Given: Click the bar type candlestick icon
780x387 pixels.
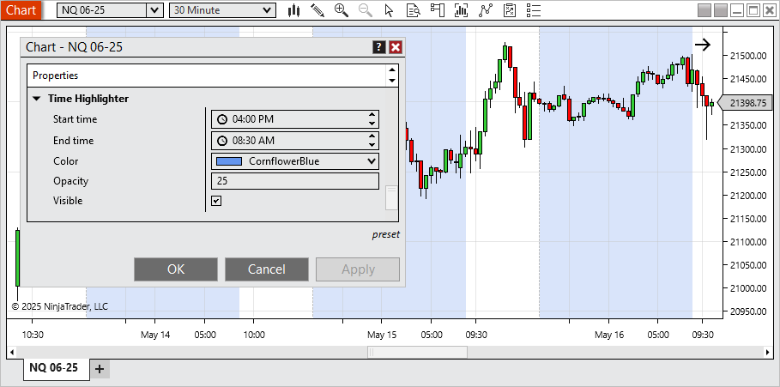Looking at the screenshot, I should (x=294, y=10).
